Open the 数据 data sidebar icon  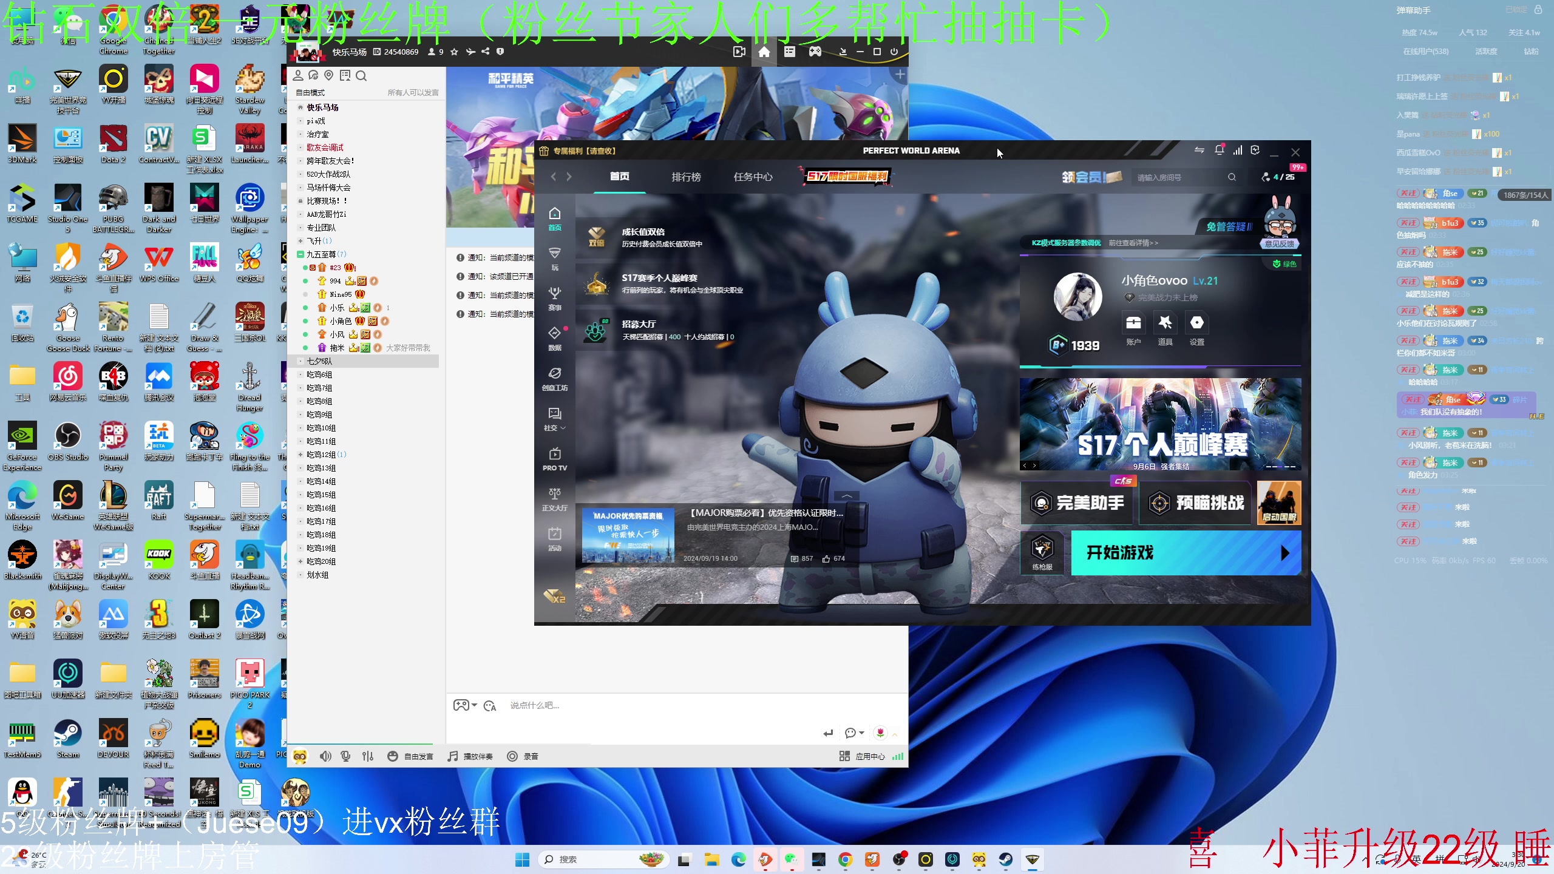click(x=554, y=338)
